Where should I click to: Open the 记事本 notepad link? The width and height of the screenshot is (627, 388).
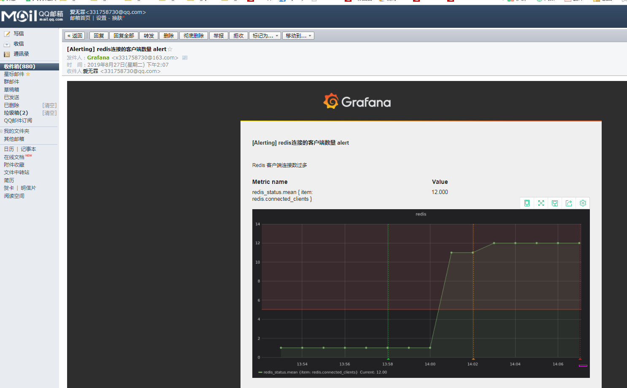click(x=28, y=149)
